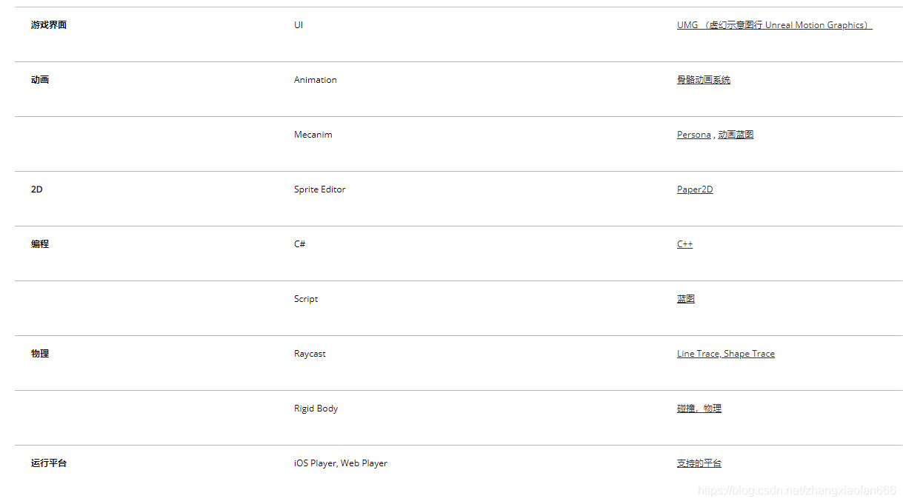Select the iOS Player, Web Player text

(x=340, y=463)
